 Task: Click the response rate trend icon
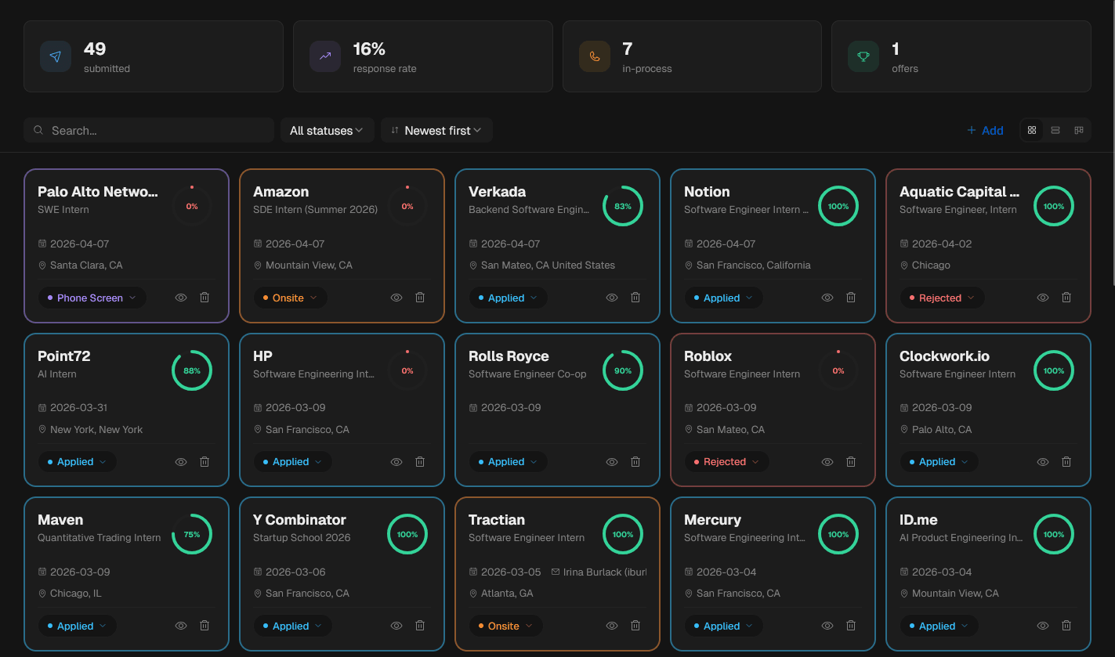pyautogui.click(x=325, y=56)
